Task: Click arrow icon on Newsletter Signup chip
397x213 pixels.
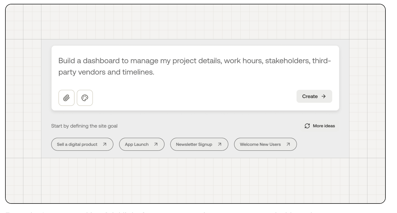Action: pos(220,144)
